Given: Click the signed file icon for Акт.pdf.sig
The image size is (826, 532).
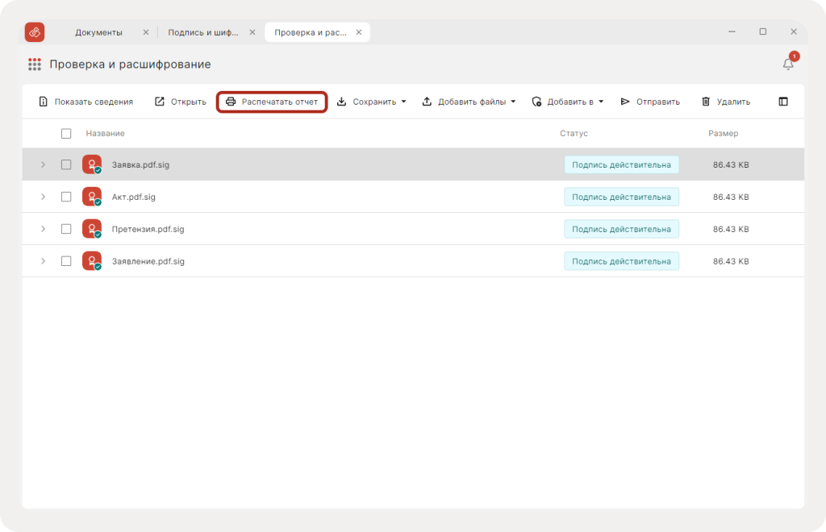Looking at the screenshot, I should 92,197.
